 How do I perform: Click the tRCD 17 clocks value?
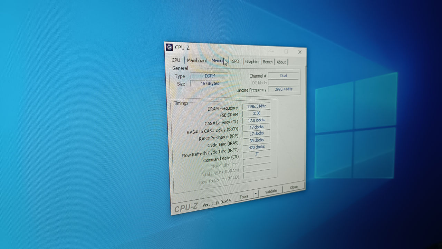(257, 127)
